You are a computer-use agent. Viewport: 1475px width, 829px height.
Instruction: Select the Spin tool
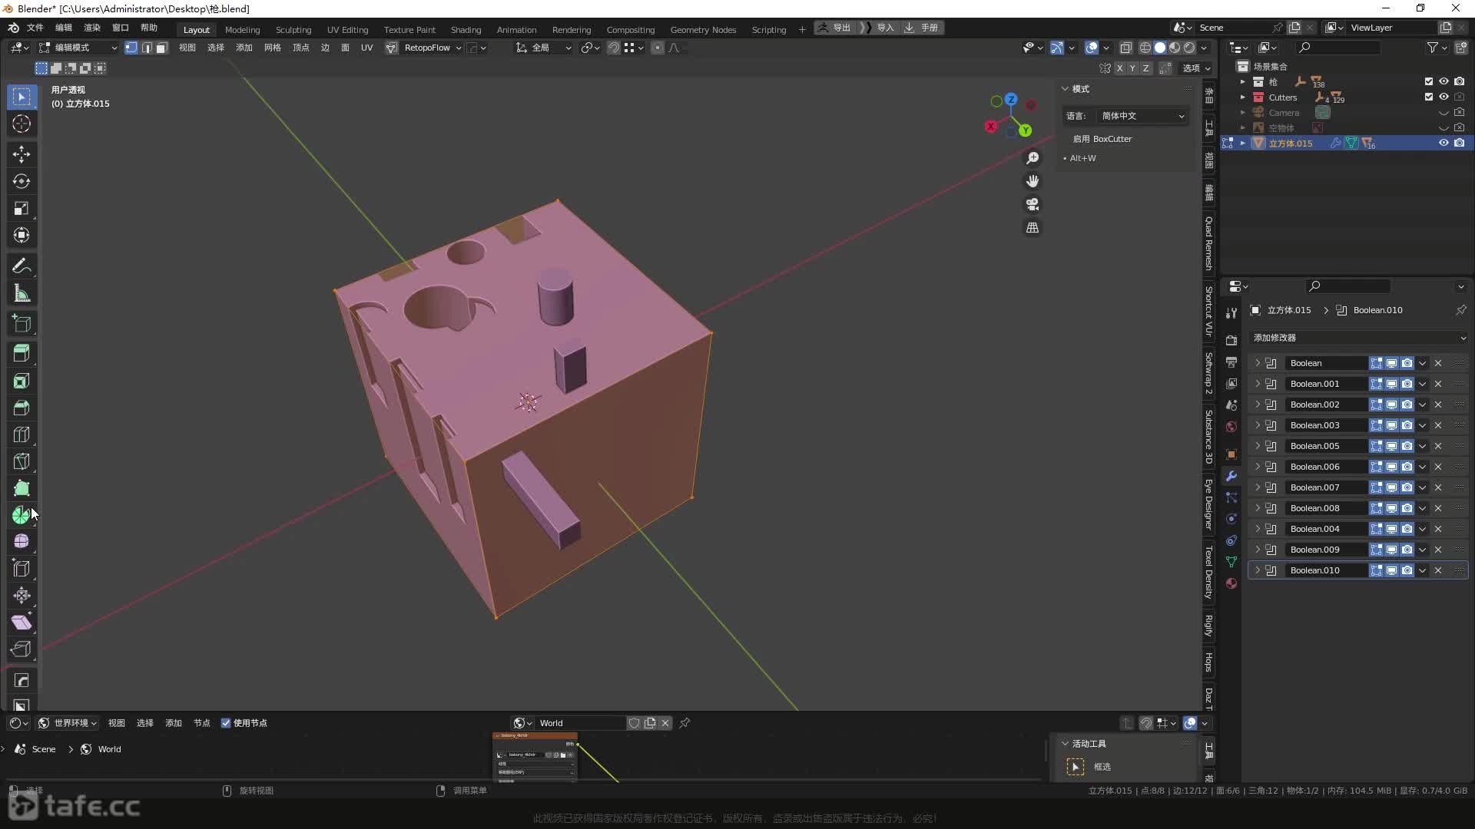point(22,515)
